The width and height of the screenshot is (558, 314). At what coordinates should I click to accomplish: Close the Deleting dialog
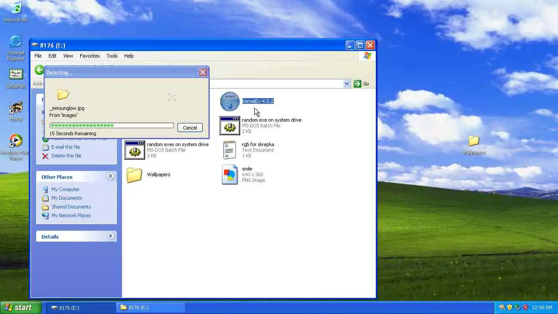[203, 72]
